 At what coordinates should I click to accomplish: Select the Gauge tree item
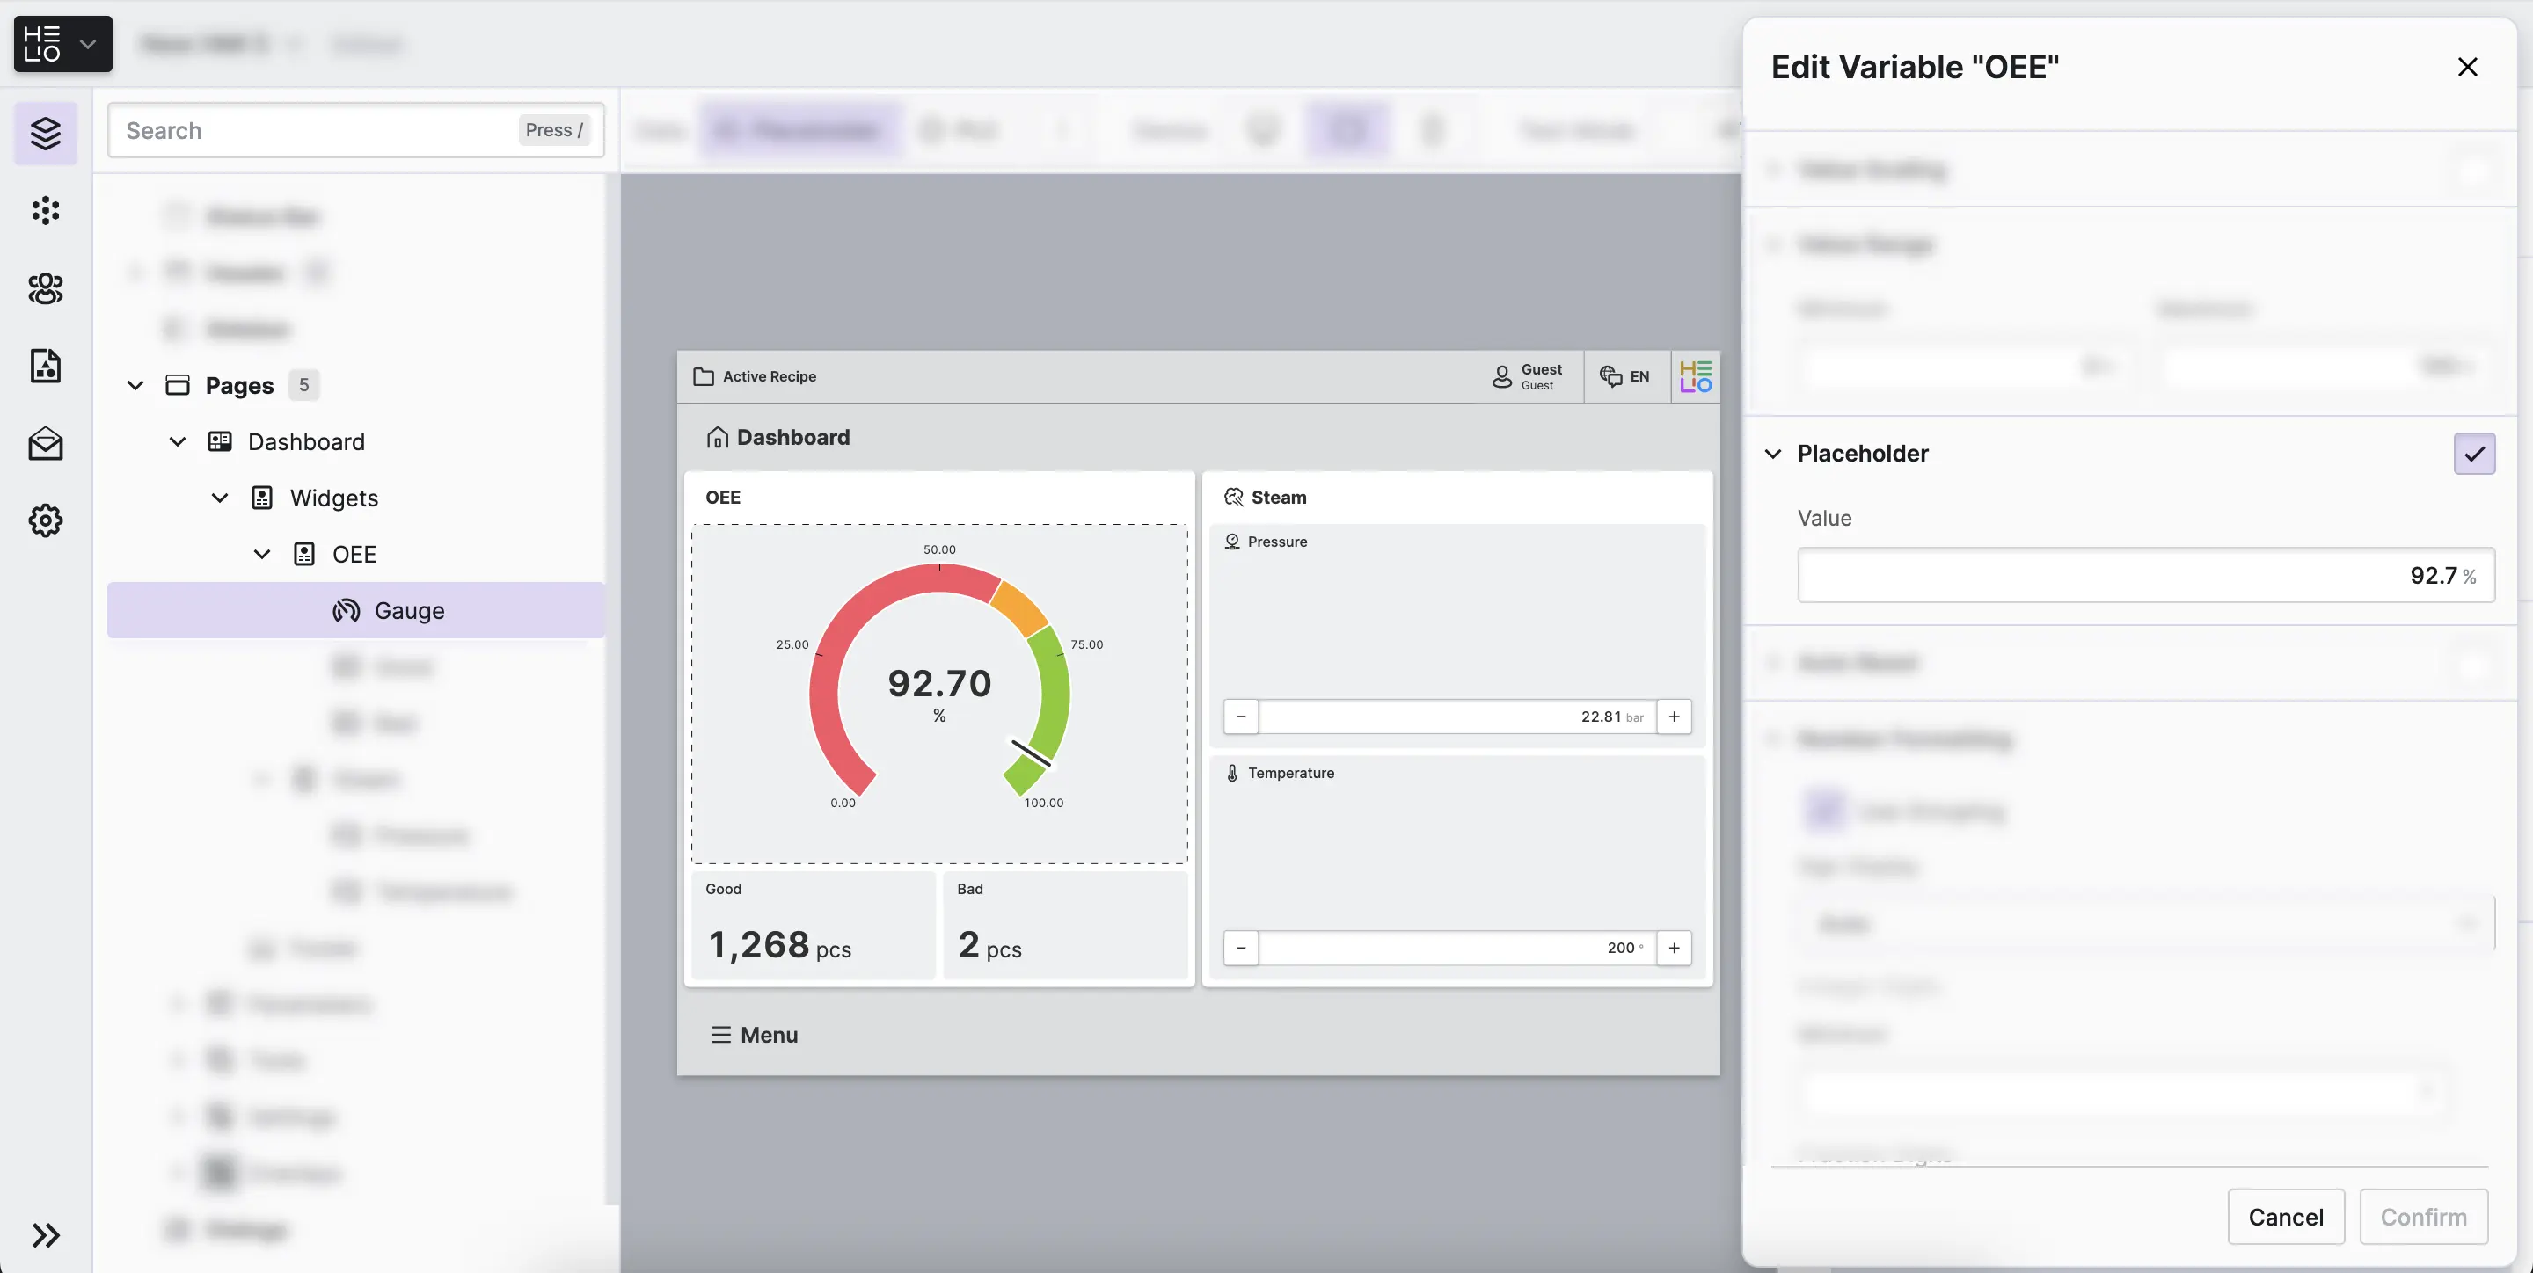click(409, 610)
